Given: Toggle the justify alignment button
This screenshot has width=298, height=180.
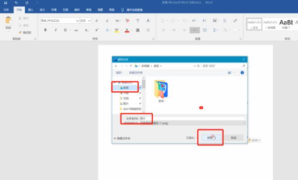Looking at the screenshot, I should point(194,30).
